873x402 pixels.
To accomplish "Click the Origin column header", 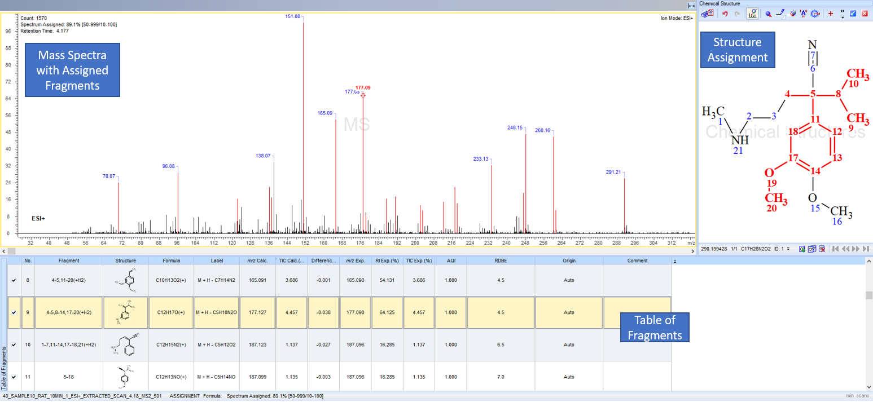I will tap(569, 261).
